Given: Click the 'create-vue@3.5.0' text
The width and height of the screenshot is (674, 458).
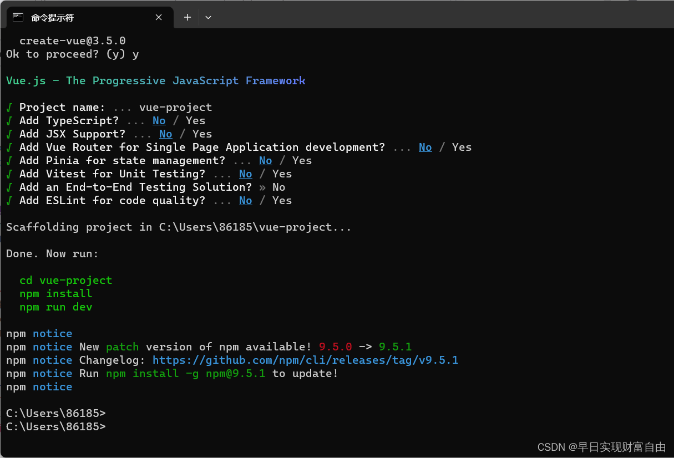Looking at the screenshot, I should pos(73,40).
